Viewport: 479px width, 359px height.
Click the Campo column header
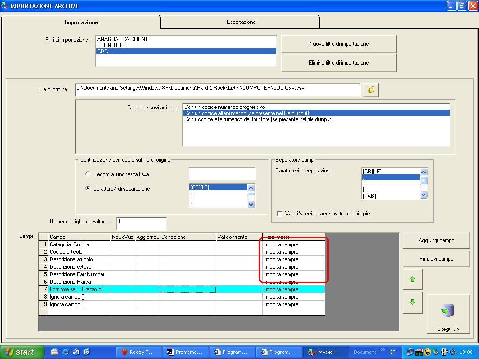point(79,237)
